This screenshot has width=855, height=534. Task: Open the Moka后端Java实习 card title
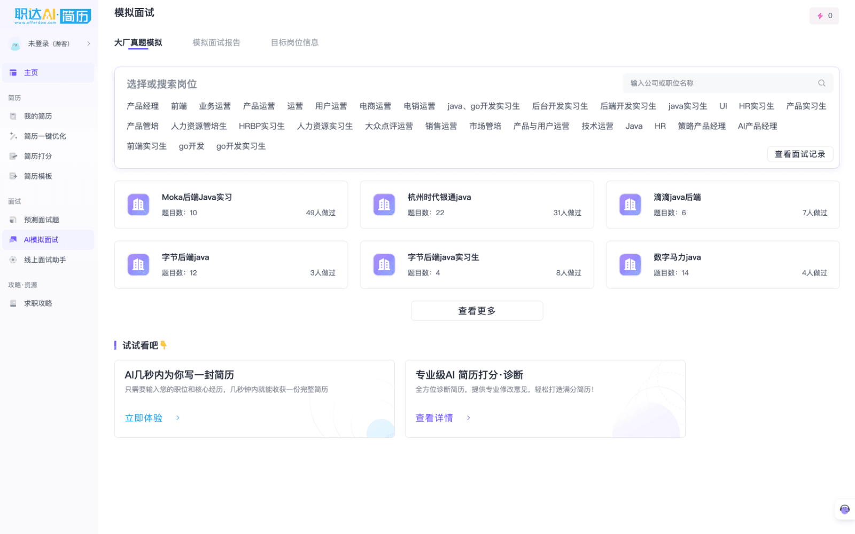[197, 197]
